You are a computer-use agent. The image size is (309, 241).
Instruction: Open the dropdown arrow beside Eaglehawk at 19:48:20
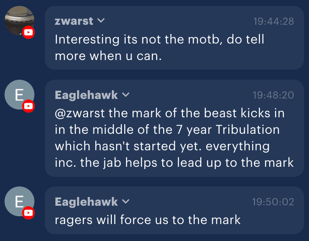[126, 95]
